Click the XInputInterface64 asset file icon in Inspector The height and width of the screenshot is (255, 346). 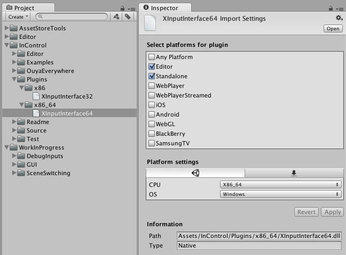click(150, 23)
